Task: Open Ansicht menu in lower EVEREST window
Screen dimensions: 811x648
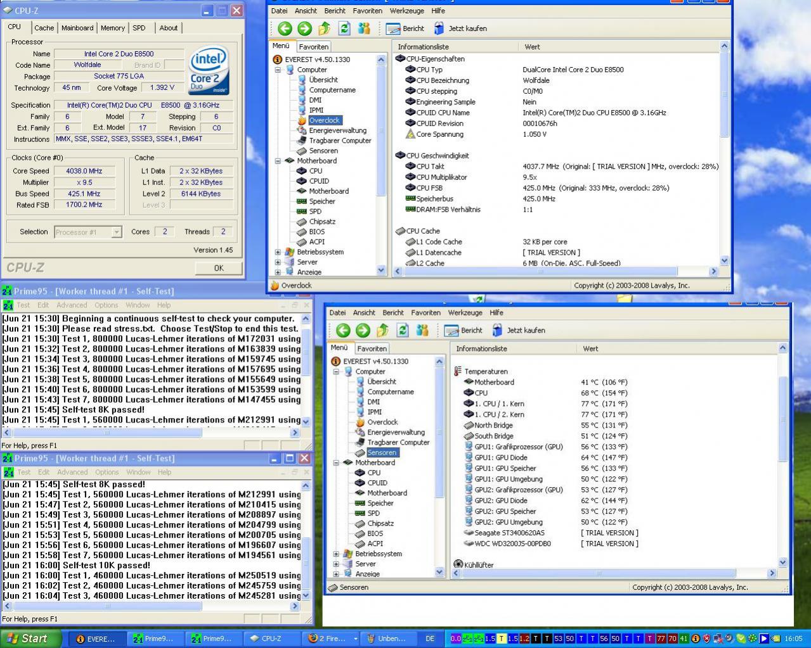Action: coord(364,313)
